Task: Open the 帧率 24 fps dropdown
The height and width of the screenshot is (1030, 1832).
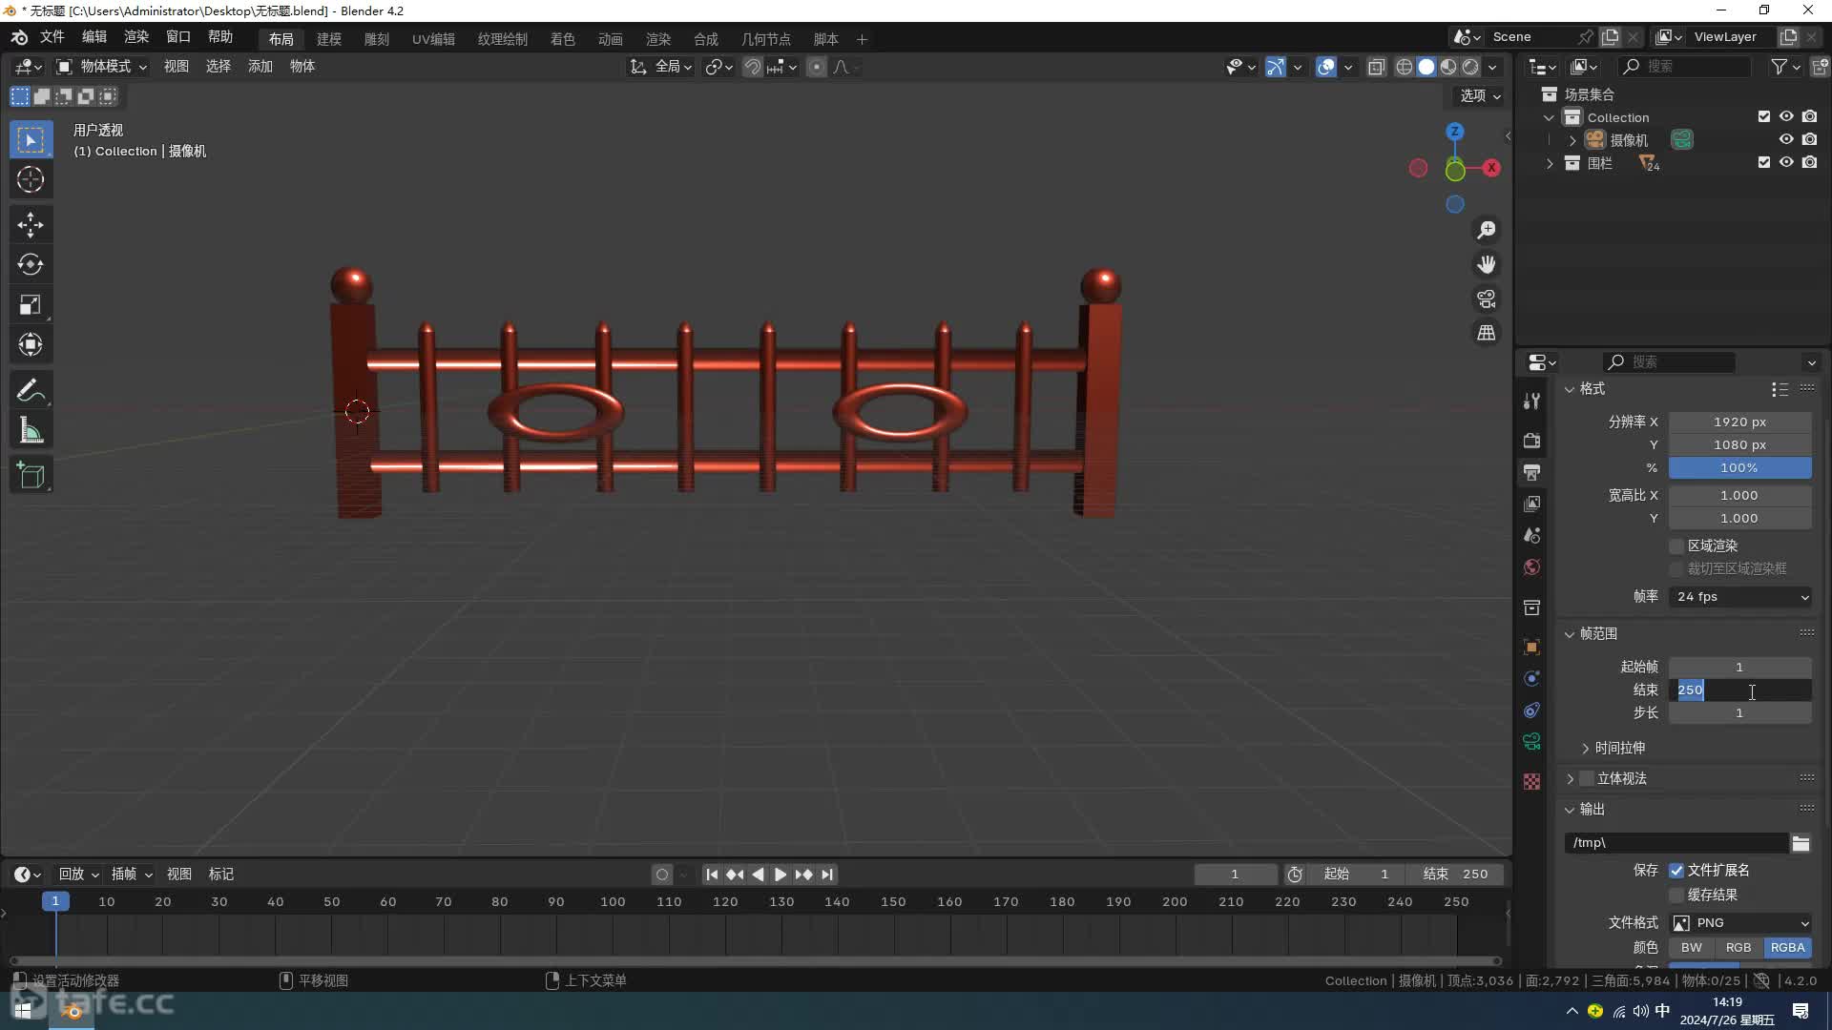Action: pos(1740,597)
